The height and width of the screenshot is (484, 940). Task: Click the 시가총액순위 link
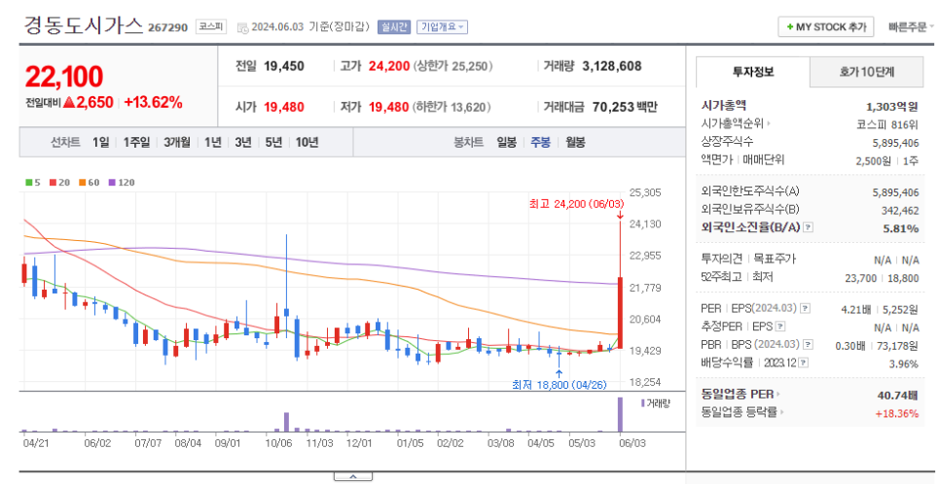[736, 123]
